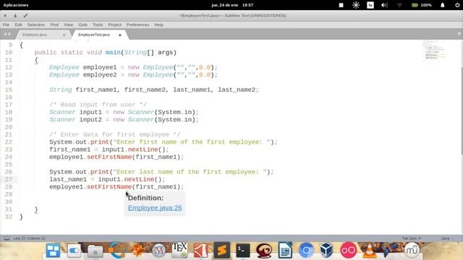Launch the TeX editor from dock

pyautogui.click(x=179, y=251)
